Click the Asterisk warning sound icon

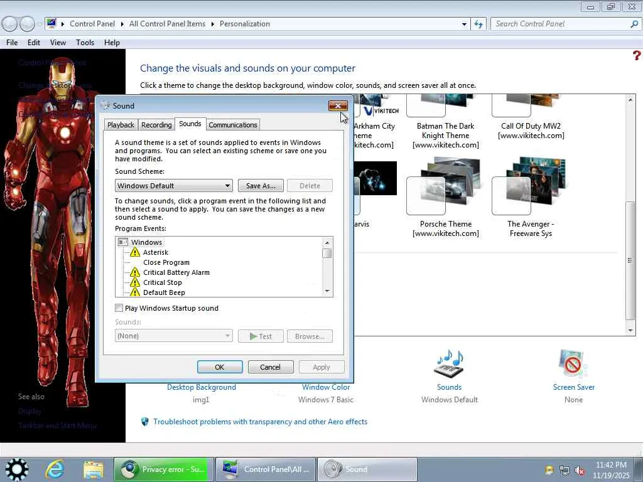(x=135, y=252)
